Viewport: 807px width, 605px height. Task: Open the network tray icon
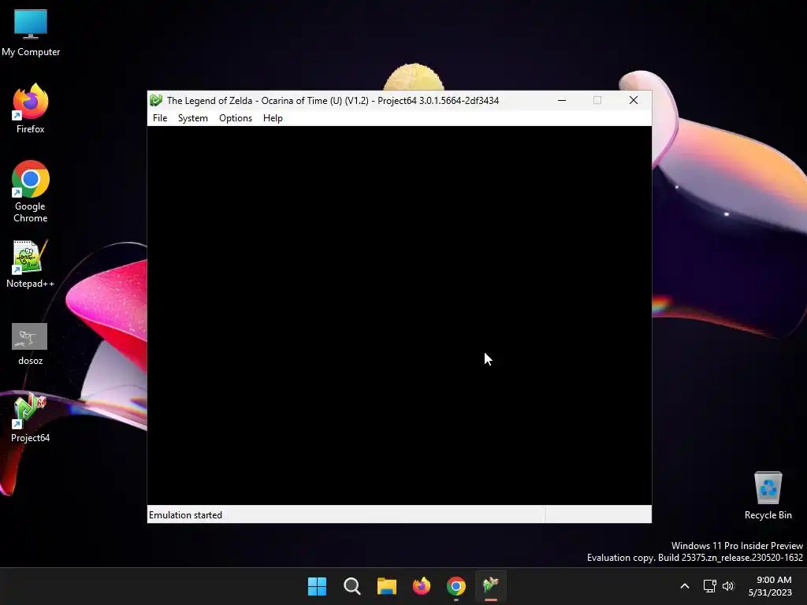[x=710, y=586]
